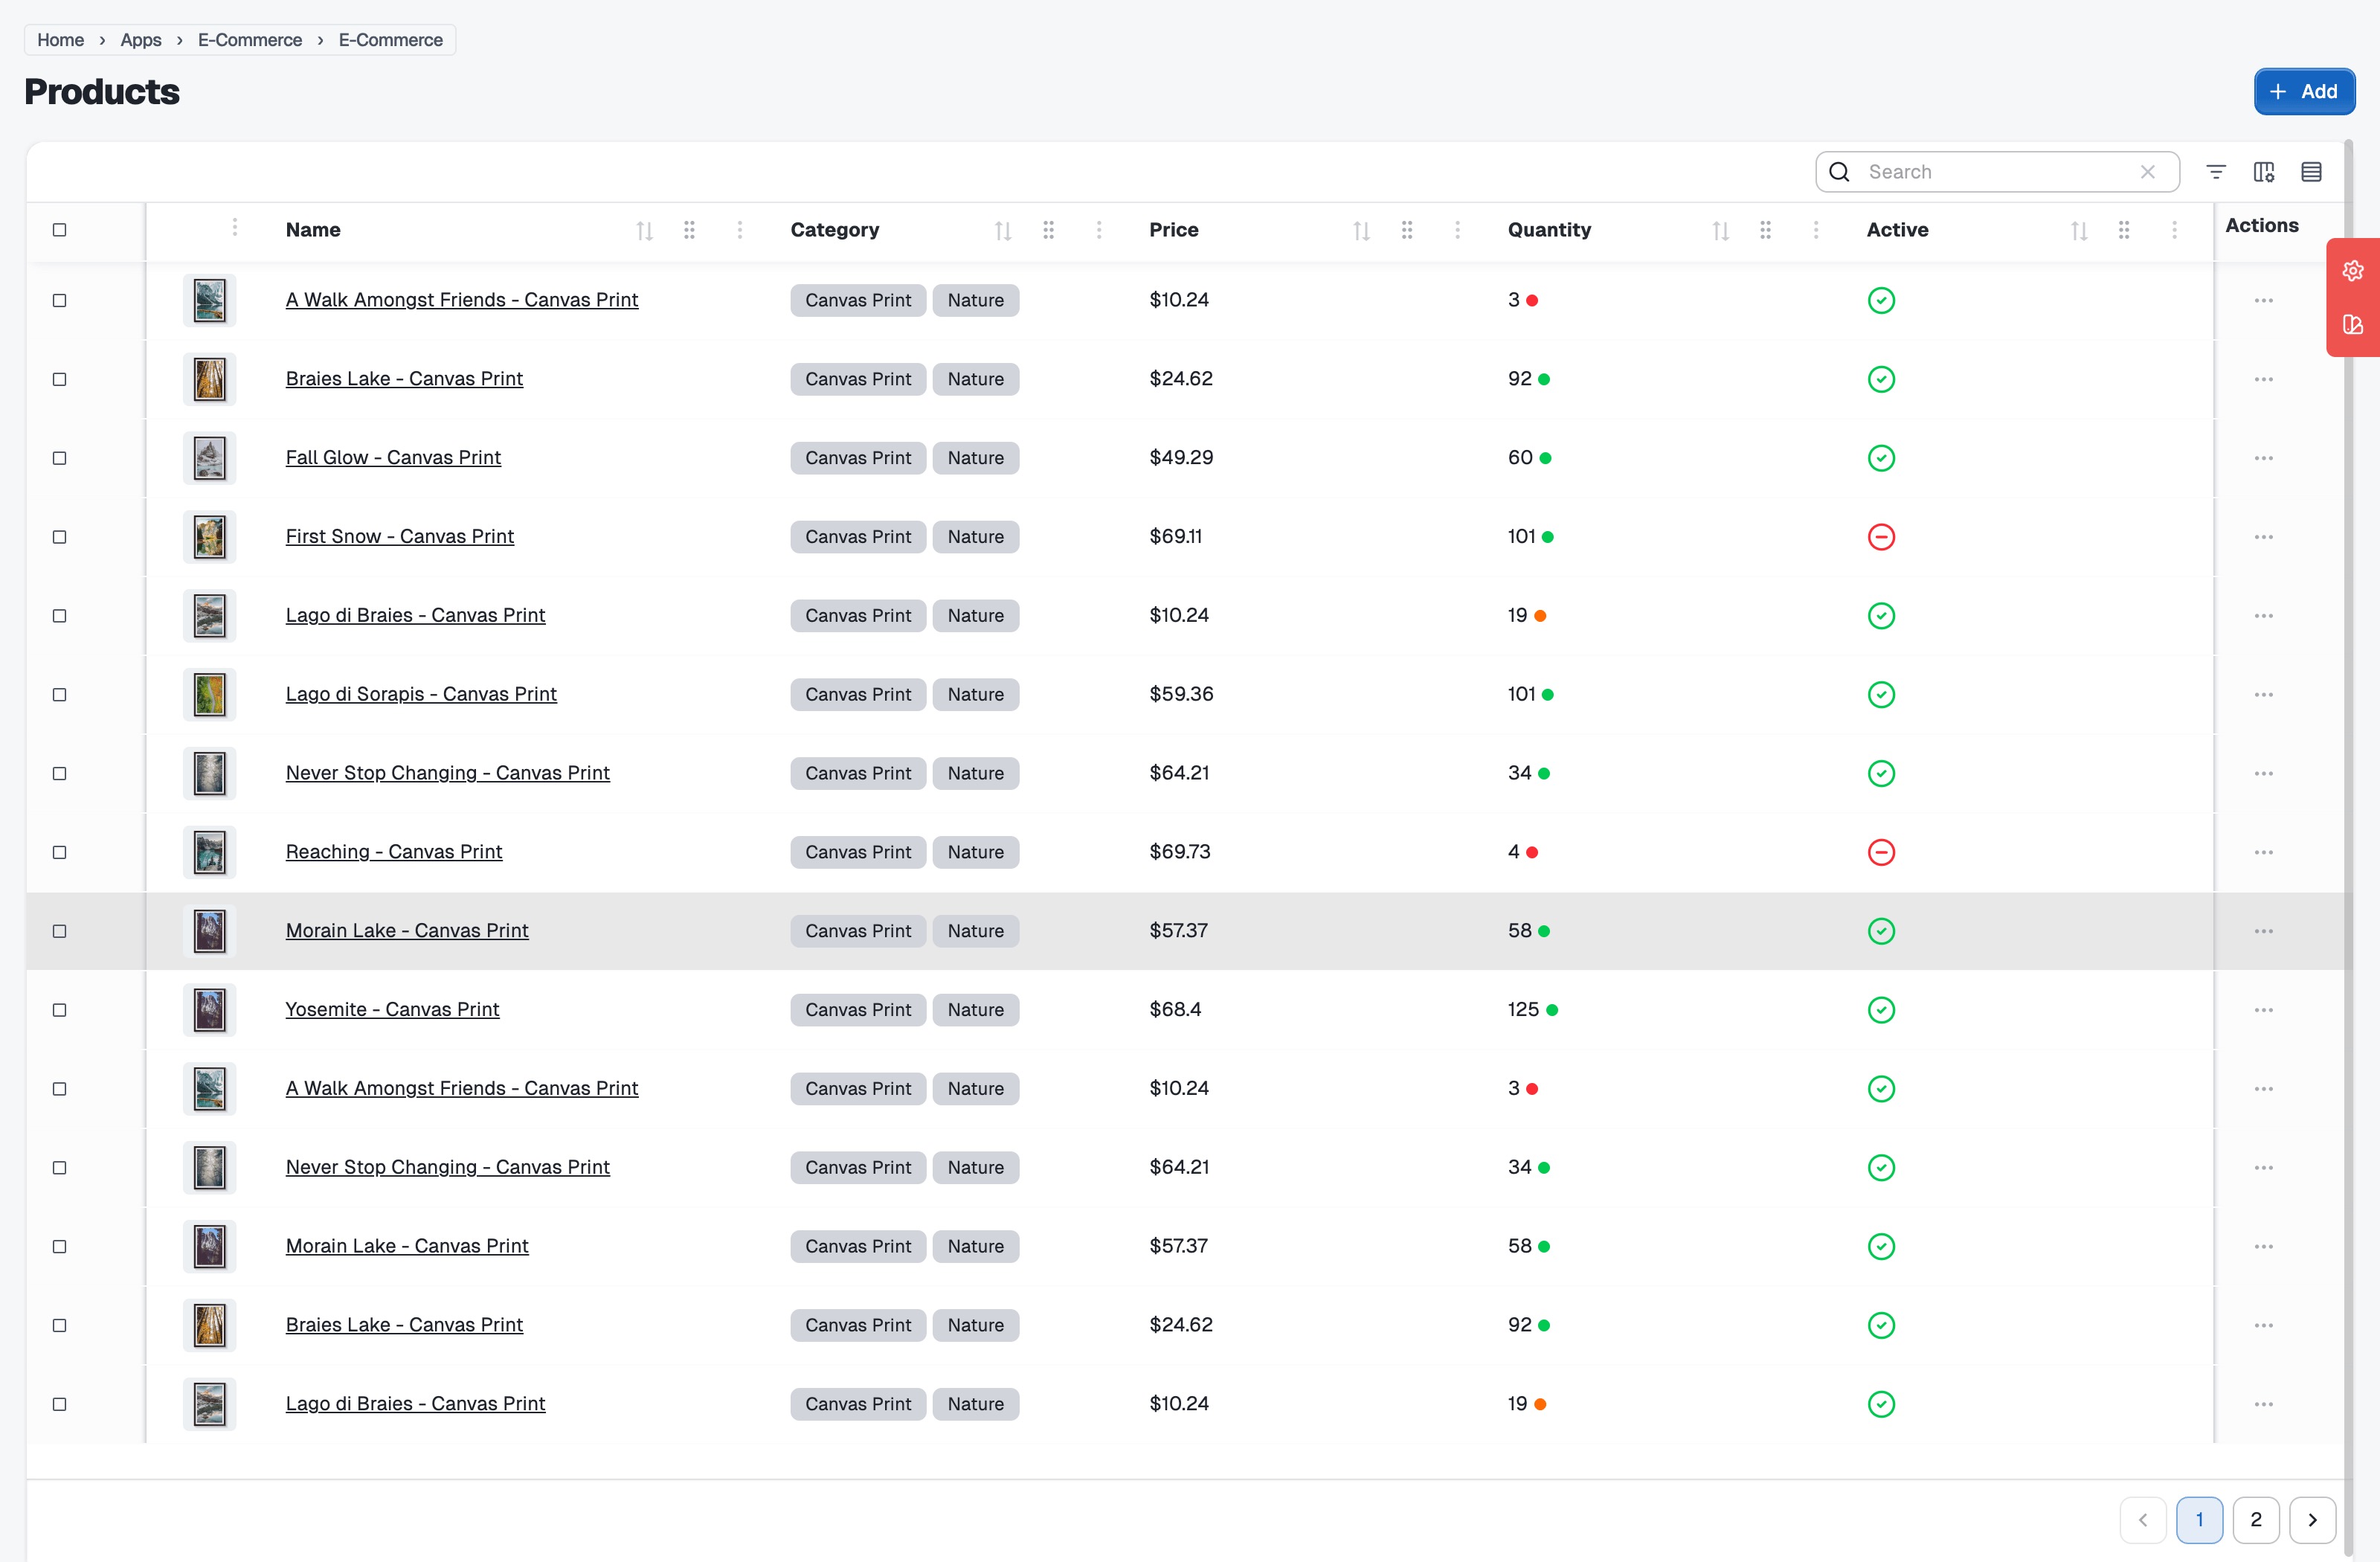Tick the Yosemite row checkbox
The height and width of the screenshot is (1562, 2380).
point(60,1010)
